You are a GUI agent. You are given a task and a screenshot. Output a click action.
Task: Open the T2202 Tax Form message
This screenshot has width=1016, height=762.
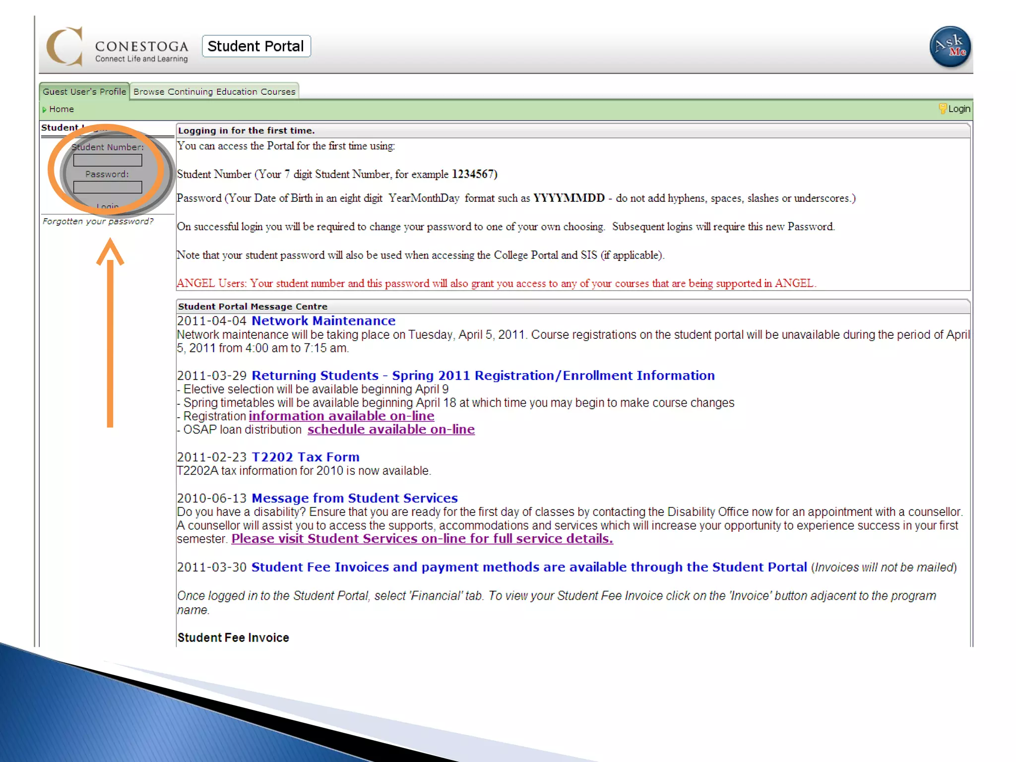pyautogui.click(x=306, y=457)
